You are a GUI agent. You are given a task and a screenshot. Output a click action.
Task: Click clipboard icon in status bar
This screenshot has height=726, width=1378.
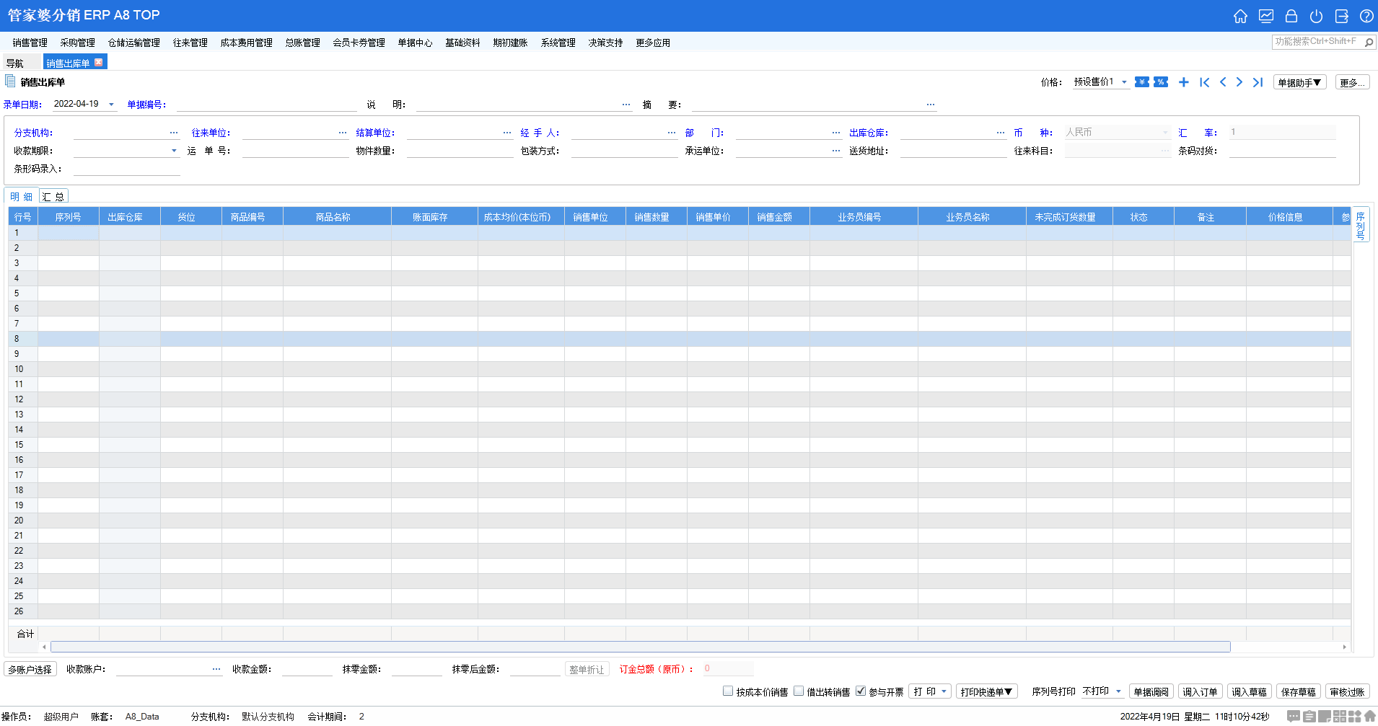coord(1309,716)
